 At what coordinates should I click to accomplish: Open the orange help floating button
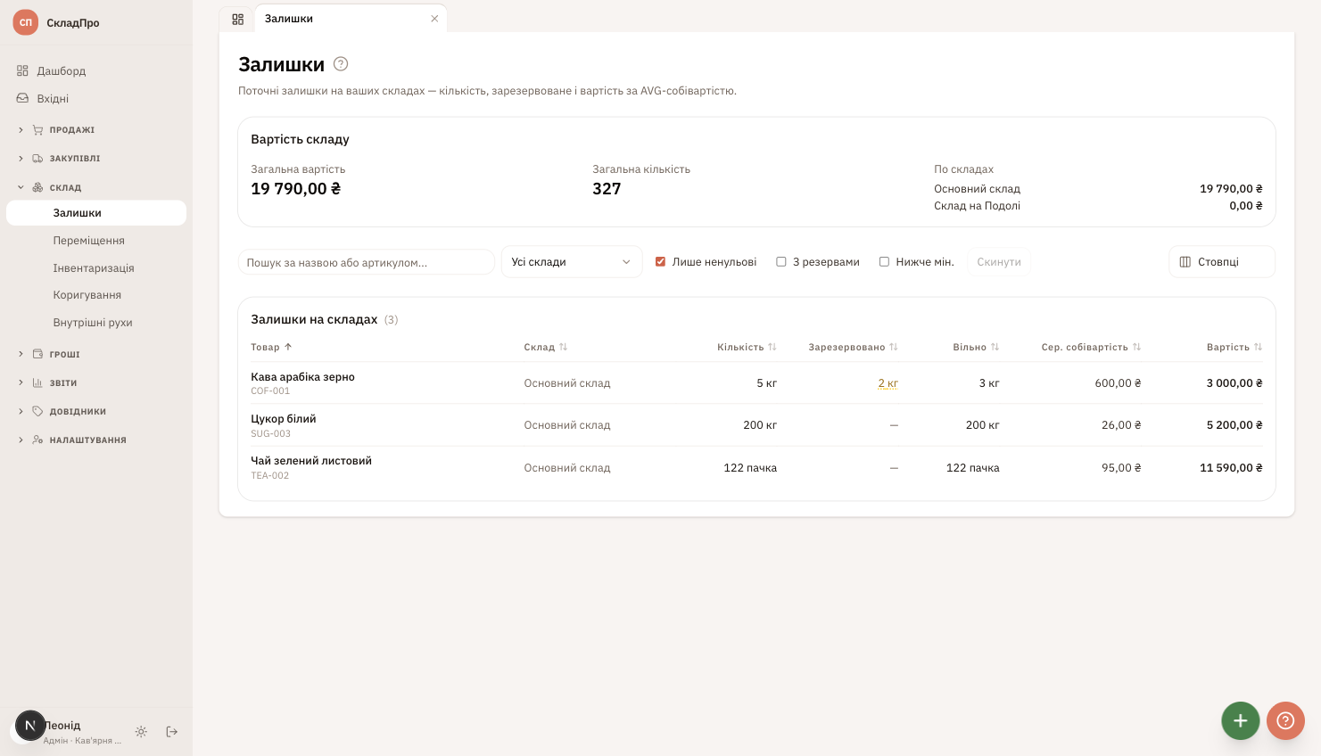1285,720
